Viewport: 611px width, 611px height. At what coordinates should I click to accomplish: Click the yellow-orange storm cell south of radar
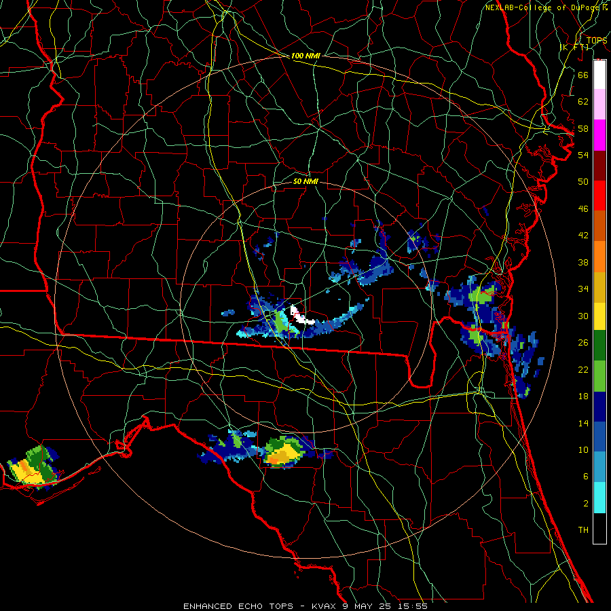click(x=284, y=453)
